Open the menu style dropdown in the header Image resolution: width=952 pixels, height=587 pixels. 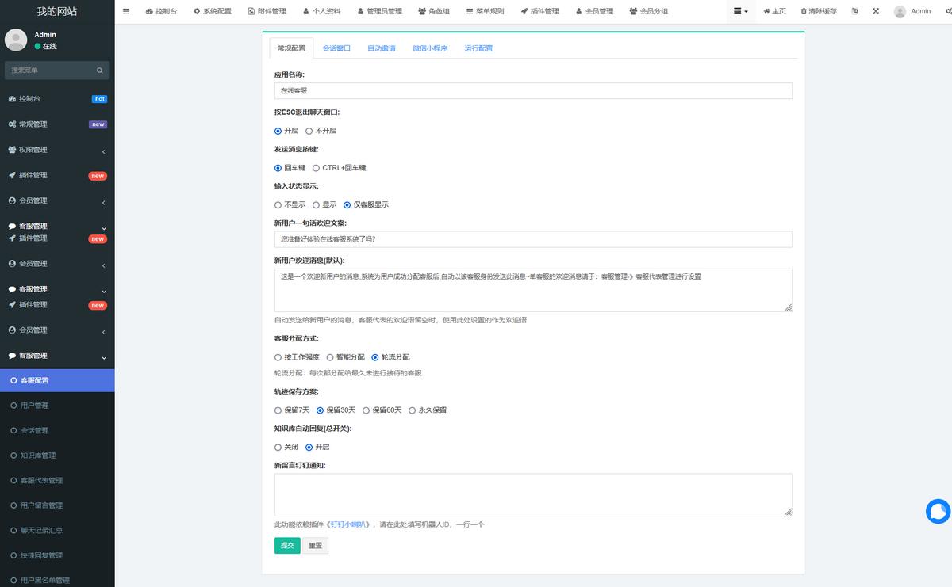point(741,11)
